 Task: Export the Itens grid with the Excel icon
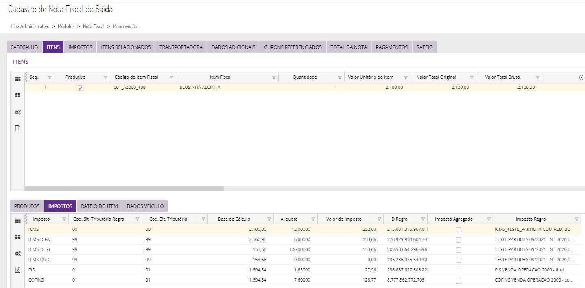click(x=17, y=128)
